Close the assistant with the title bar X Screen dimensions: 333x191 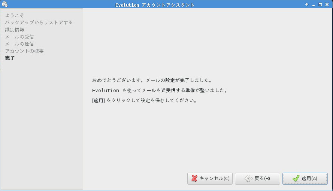(327, 4)
